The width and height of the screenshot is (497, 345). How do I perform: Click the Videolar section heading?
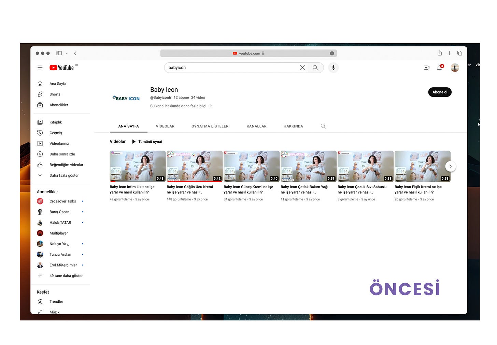point(118,141)
